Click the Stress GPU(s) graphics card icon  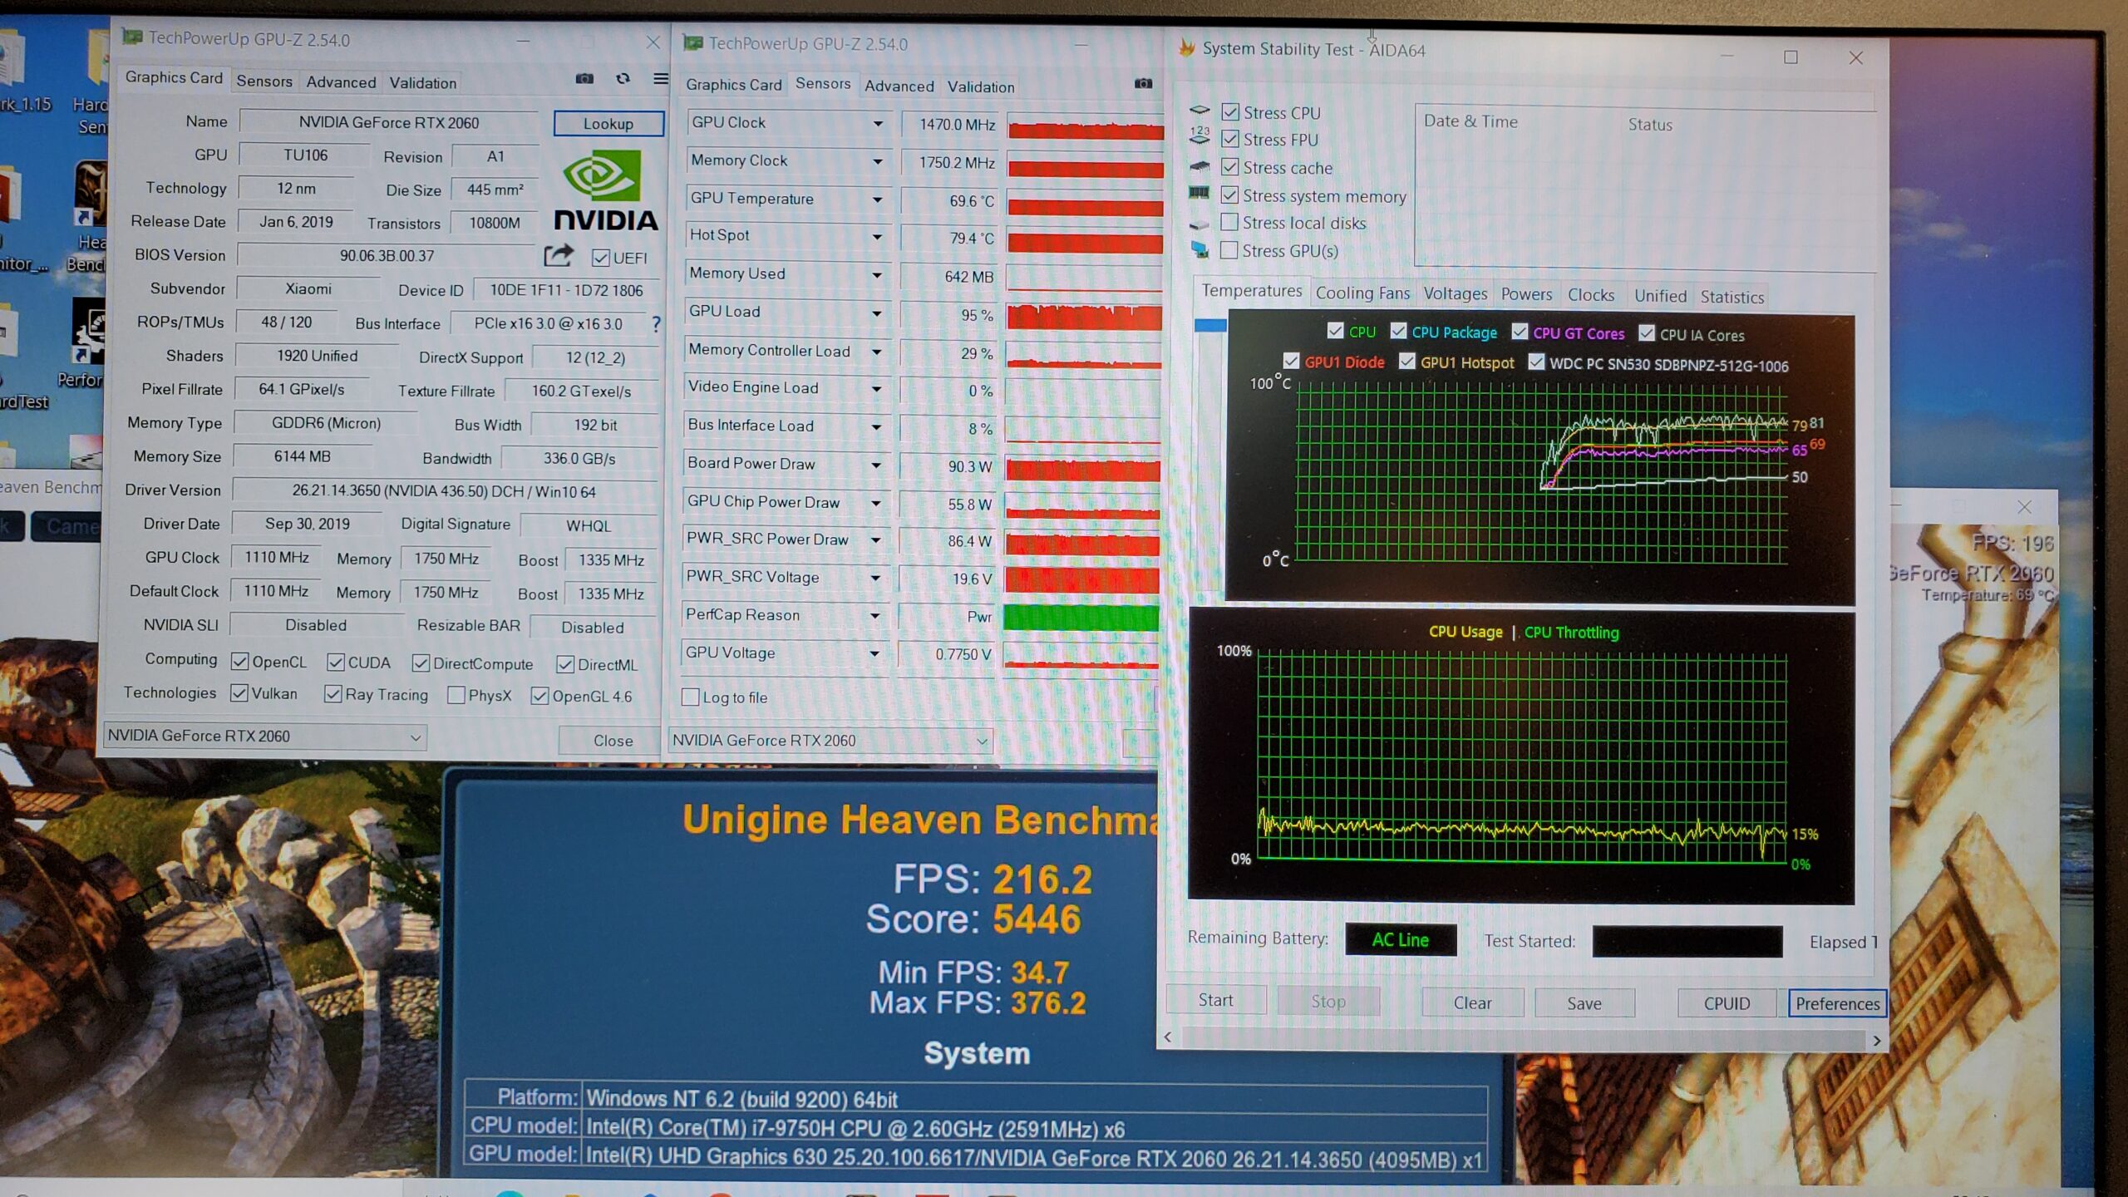click(x=1199, y=249)
